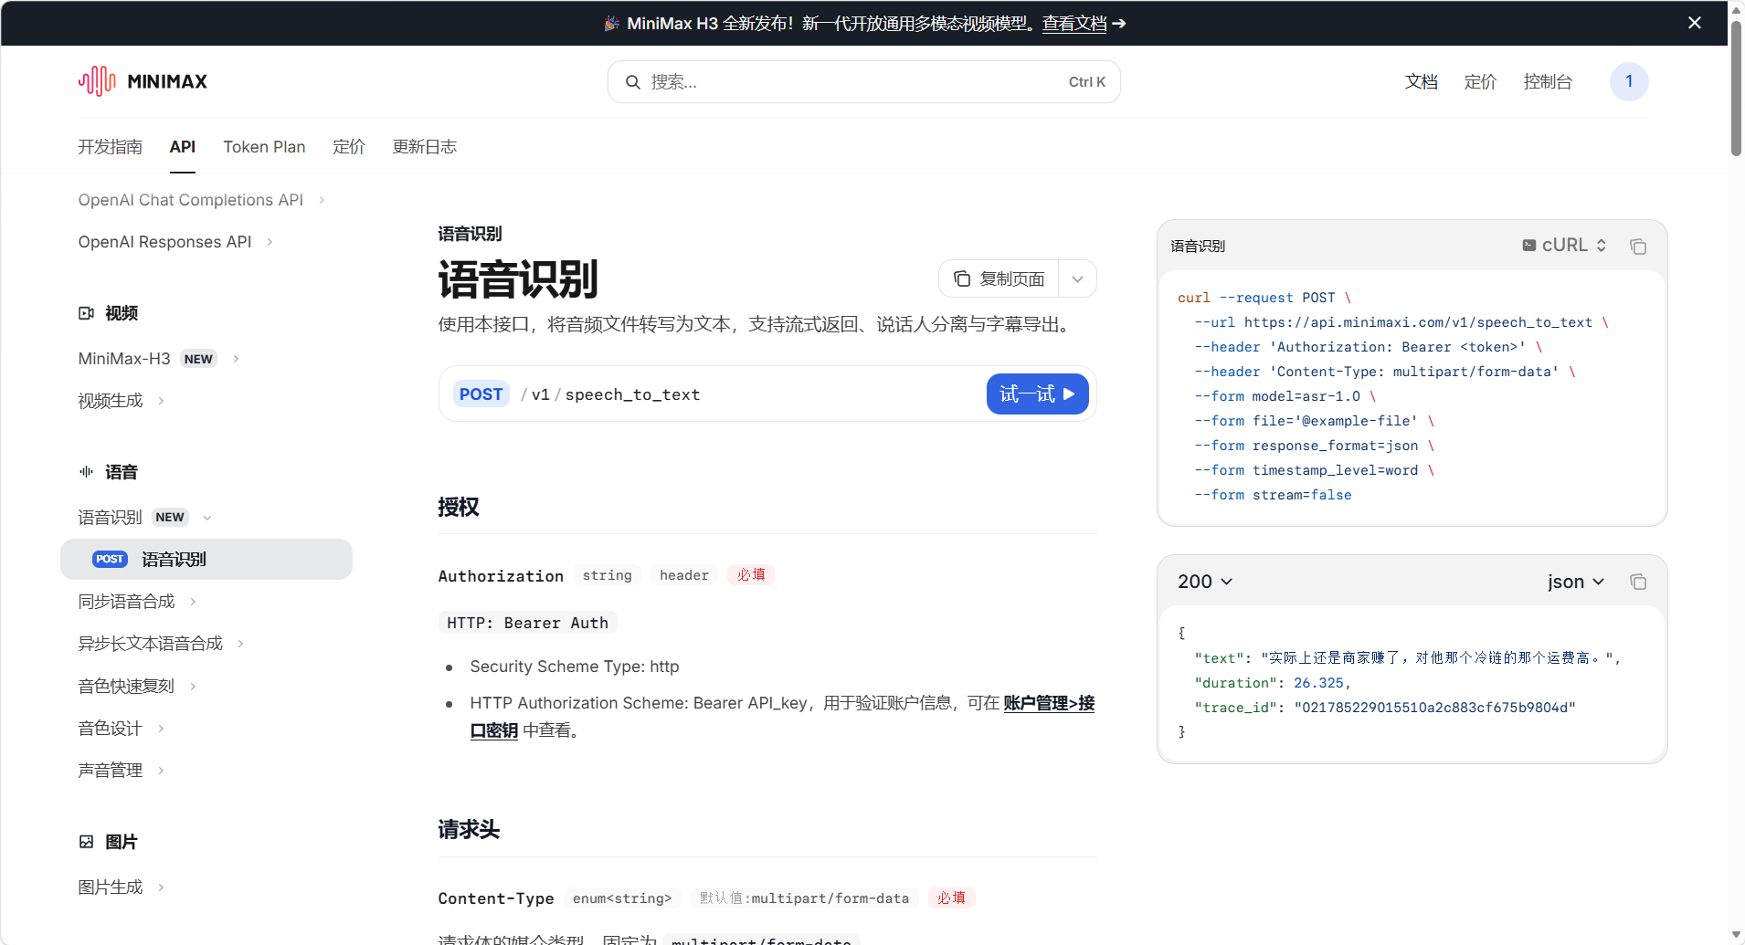
Task: Click the Content-Type parameter name
Action: [496, 898]
